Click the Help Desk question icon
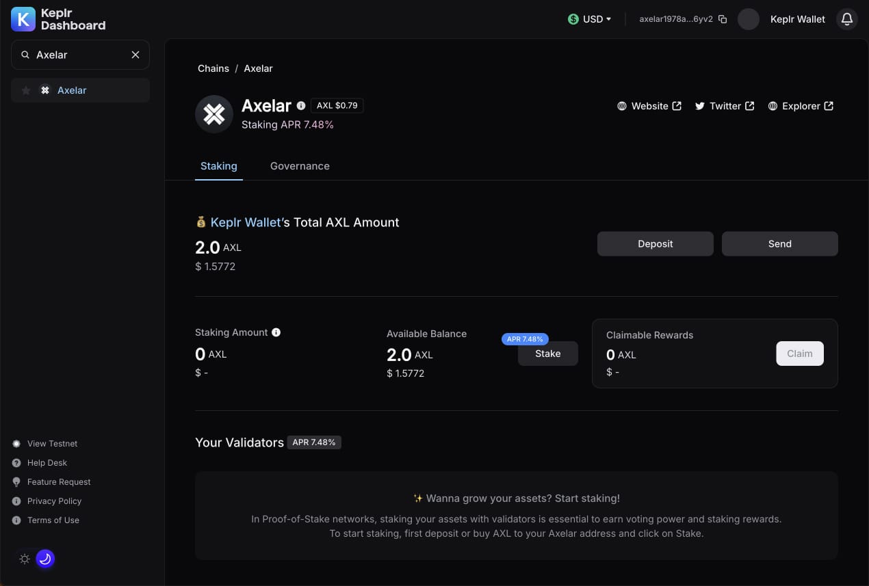Image resolution: width=869 pixels, height=586 pixels. (16, 463)
